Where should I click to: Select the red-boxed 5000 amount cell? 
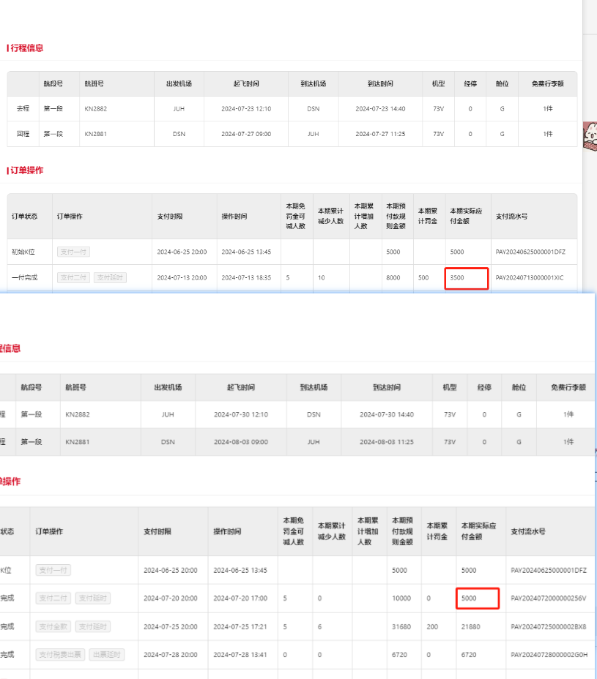[x=478, y=598]
